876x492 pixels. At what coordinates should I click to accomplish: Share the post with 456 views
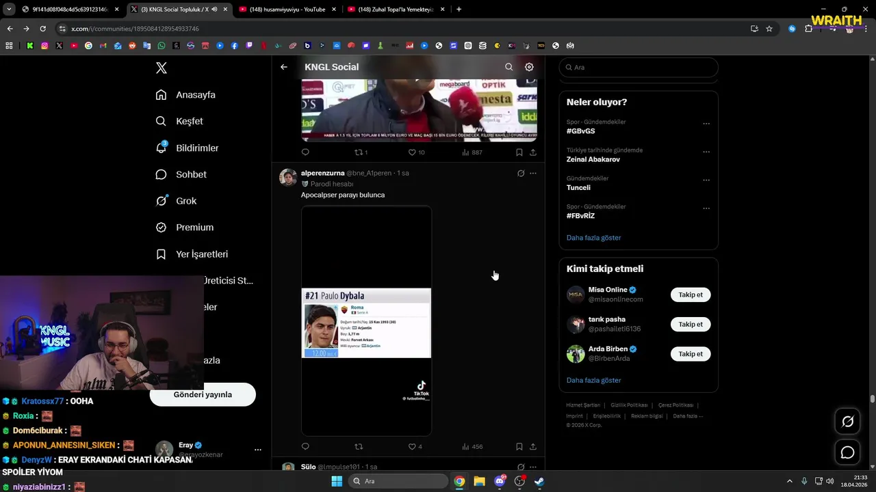coord(533,446)
